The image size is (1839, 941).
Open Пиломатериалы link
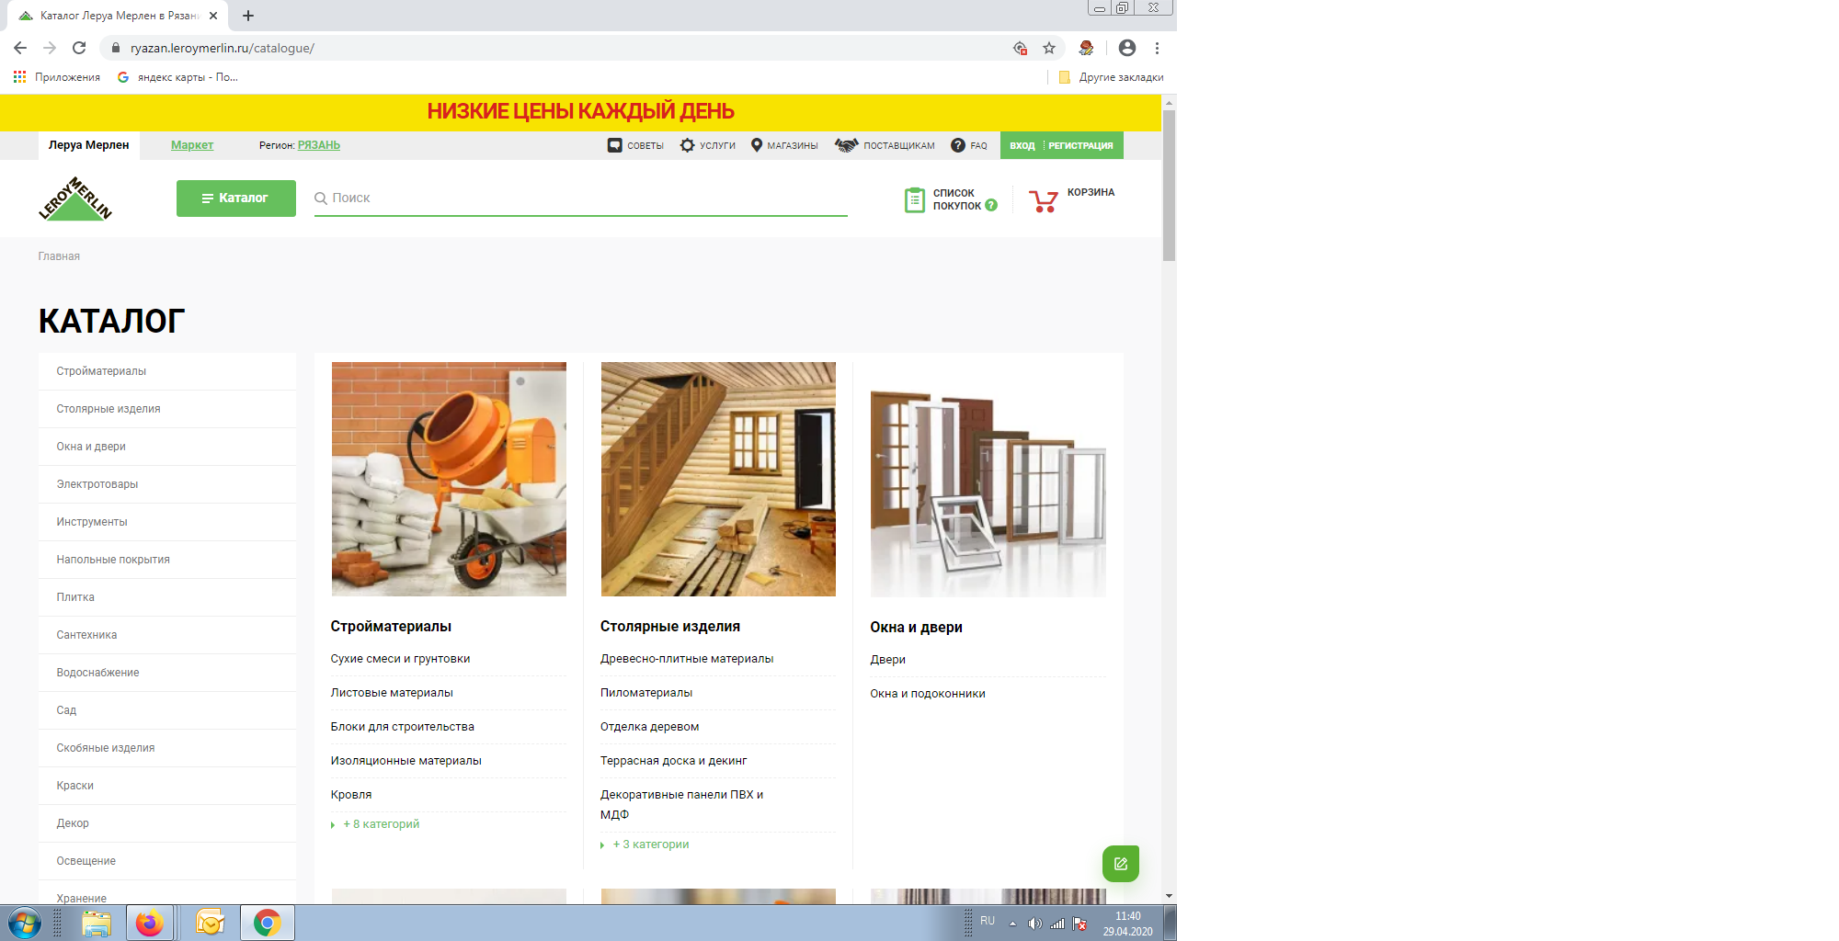(646, 693)
